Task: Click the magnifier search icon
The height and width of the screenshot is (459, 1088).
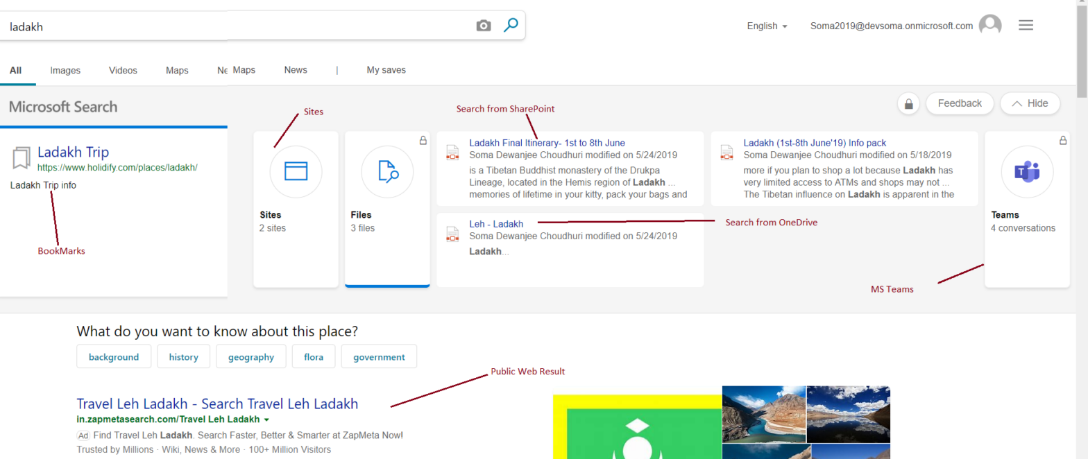Action: (x=511, y=26)
